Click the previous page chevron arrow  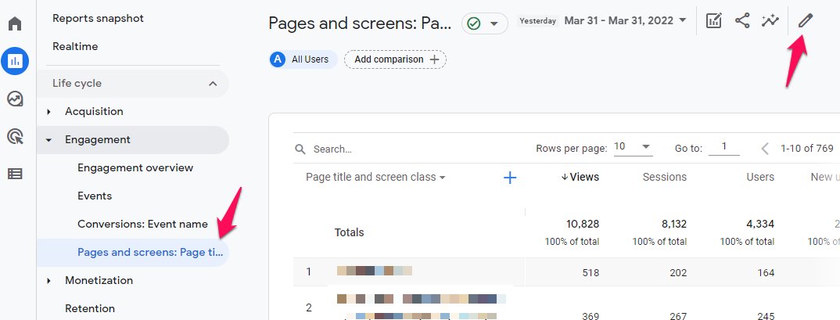pyautogui.click(x=765, y=149)
